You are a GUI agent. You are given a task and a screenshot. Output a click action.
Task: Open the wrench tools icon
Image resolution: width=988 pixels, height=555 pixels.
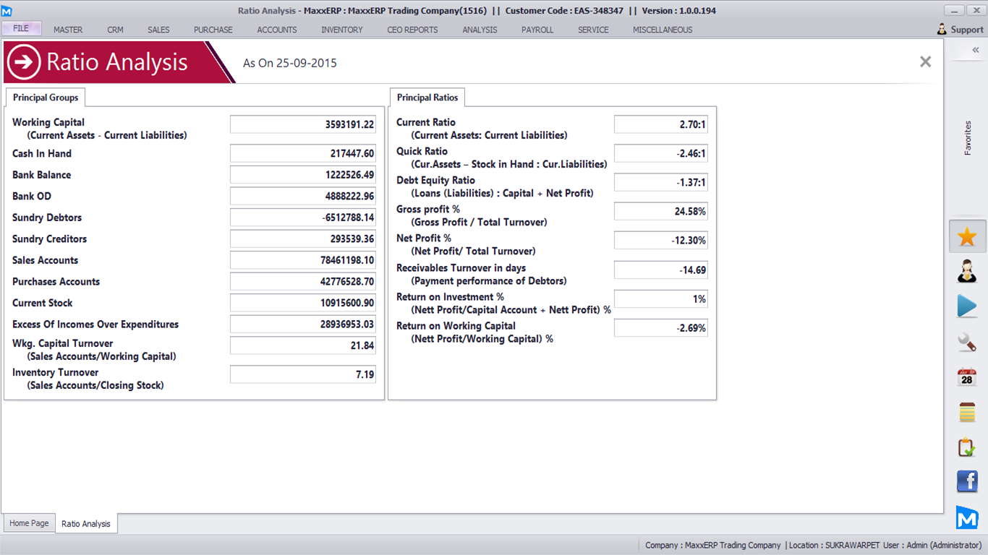click(967, 342)
